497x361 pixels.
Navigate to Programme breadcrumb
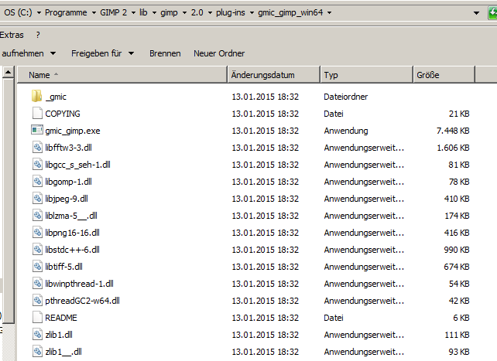[x=66, y=12]
